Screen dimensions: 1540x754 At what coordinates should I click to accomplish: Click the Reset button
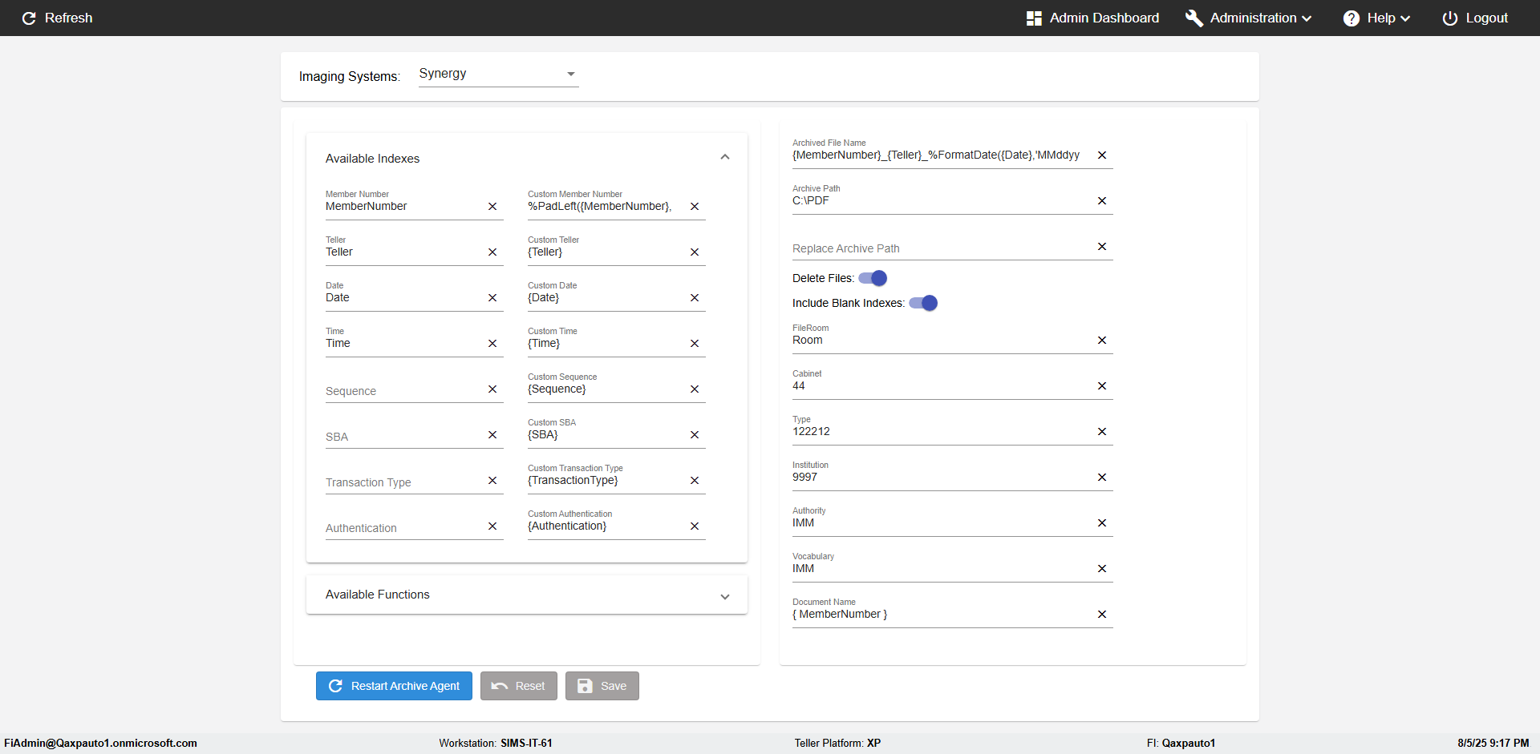pyautogui.click(x=519, y=686)
